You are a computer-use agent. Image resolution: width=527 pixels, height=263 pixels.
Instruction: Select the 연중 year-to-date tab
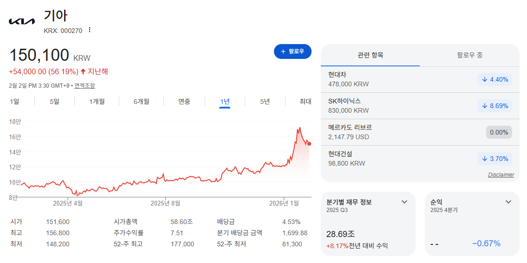click(x=184, y=102)
